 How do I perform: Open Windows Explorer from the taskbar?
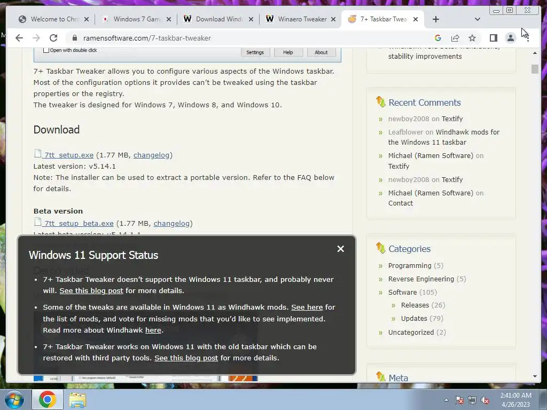pyautogui.click(x=77, y=400)
